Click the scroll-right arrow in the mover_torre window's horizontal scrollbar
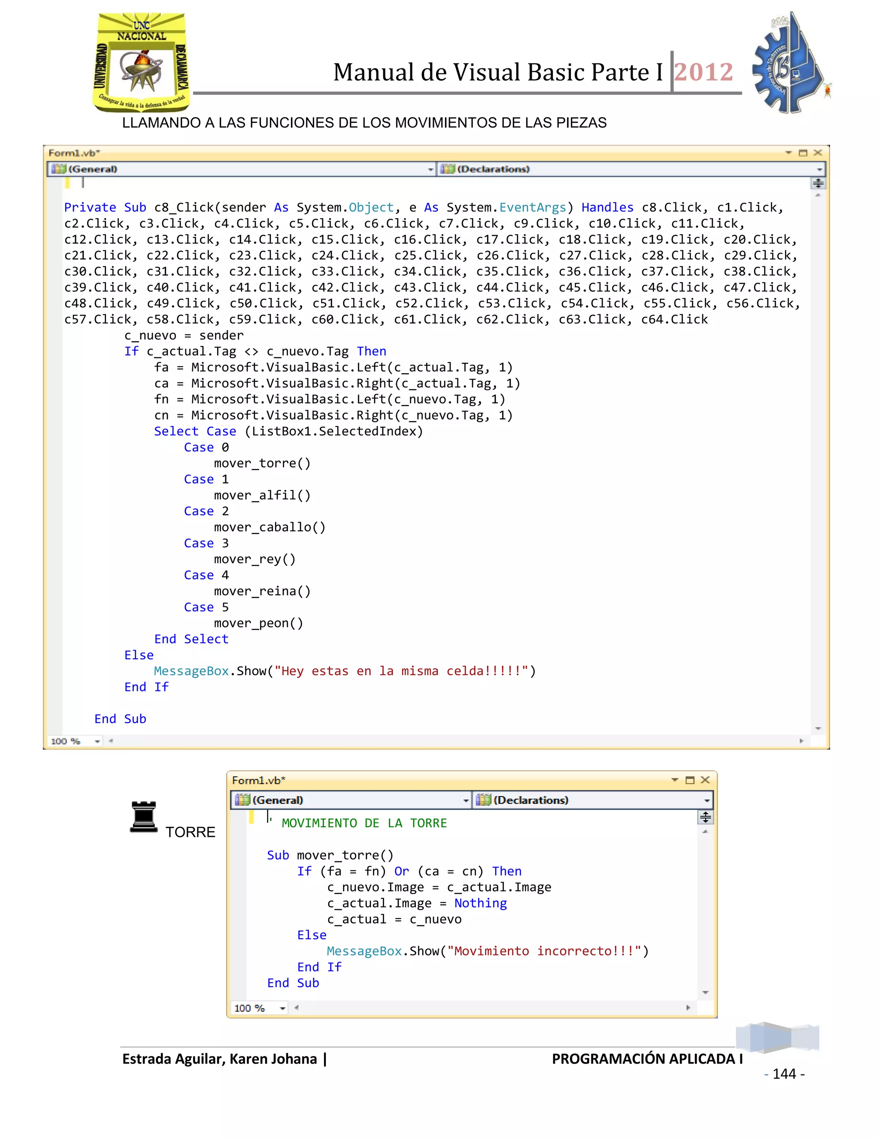 688,1008
